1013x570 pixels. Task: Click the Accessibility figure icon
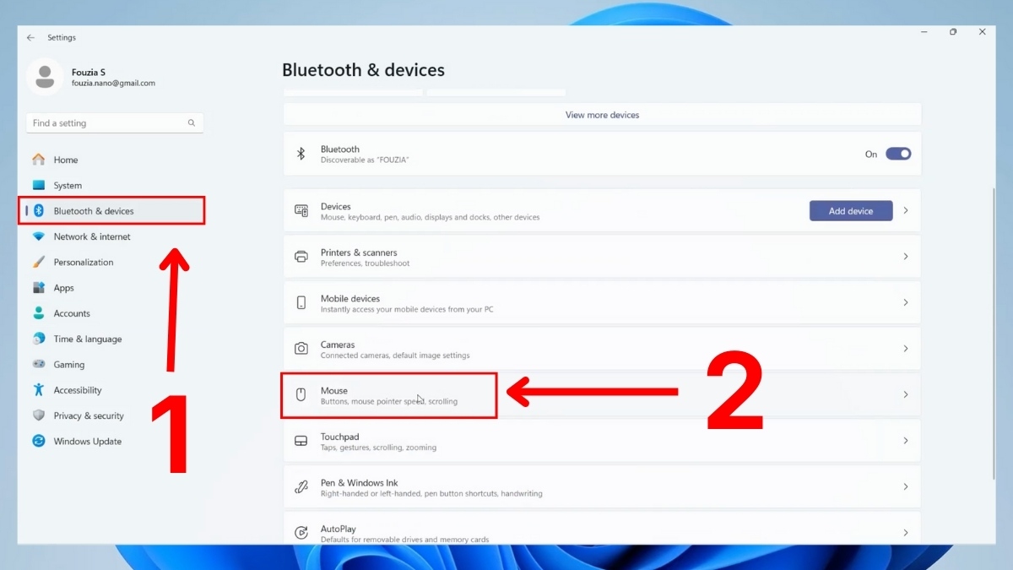pyautogui.click(x=38, y=390)
